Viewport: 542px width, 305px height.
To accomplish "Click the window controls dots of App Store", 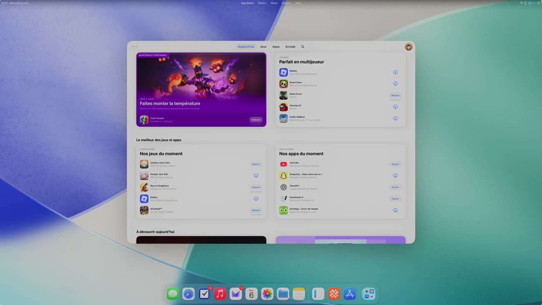I will click(x=134, y=47).
